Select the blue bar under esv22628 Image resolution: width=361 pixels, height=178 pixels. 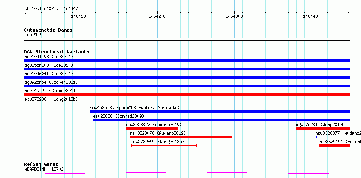click(x=221, y=120)
